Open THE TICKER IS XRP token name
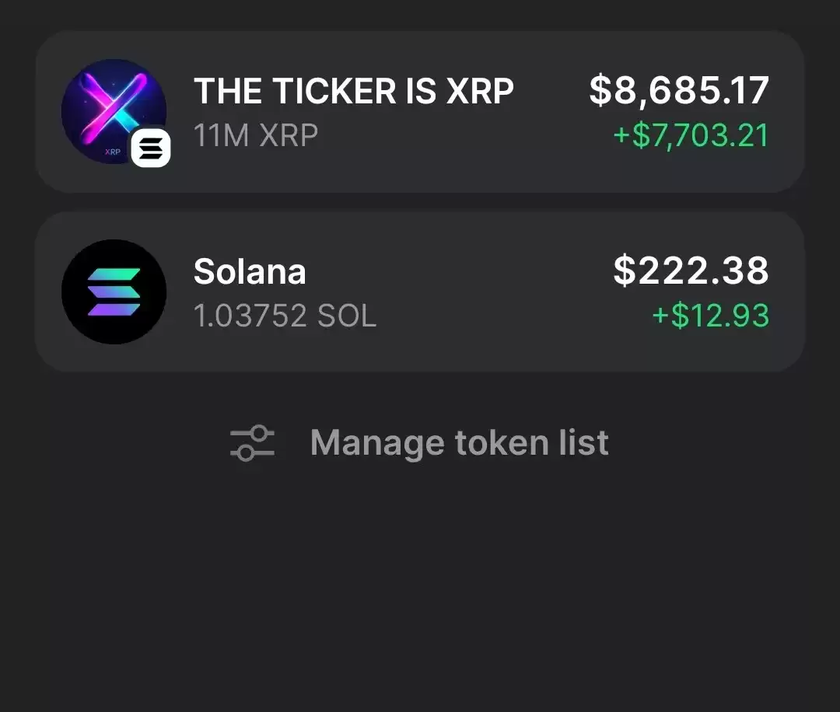Image resolution: width=840 pixels, height=712 pixels. click(x=354, y=91)
